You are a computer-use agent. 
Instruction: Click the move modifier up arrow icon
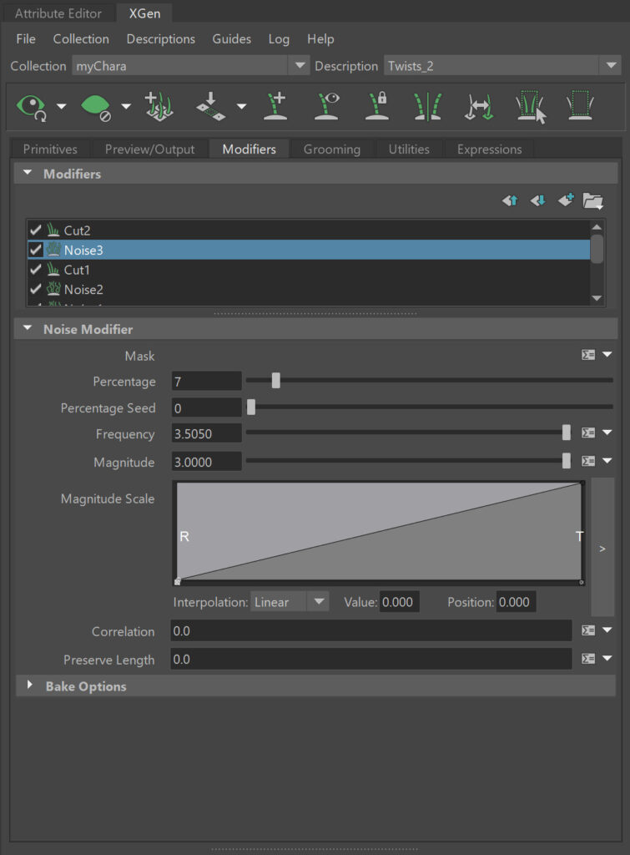[510, 200]
